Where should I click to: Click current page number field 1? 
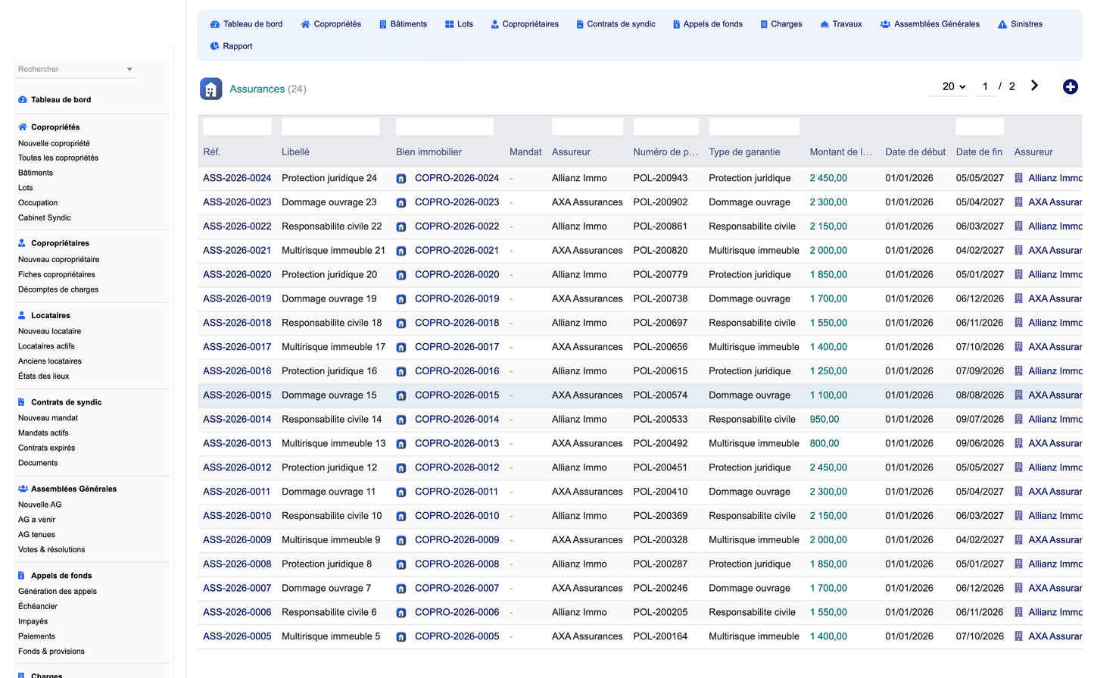[x=985, y=86]
